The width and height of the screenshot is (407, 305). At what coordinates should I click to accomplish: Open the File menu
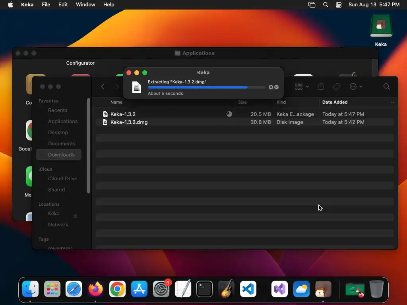[x=46, y=5]
